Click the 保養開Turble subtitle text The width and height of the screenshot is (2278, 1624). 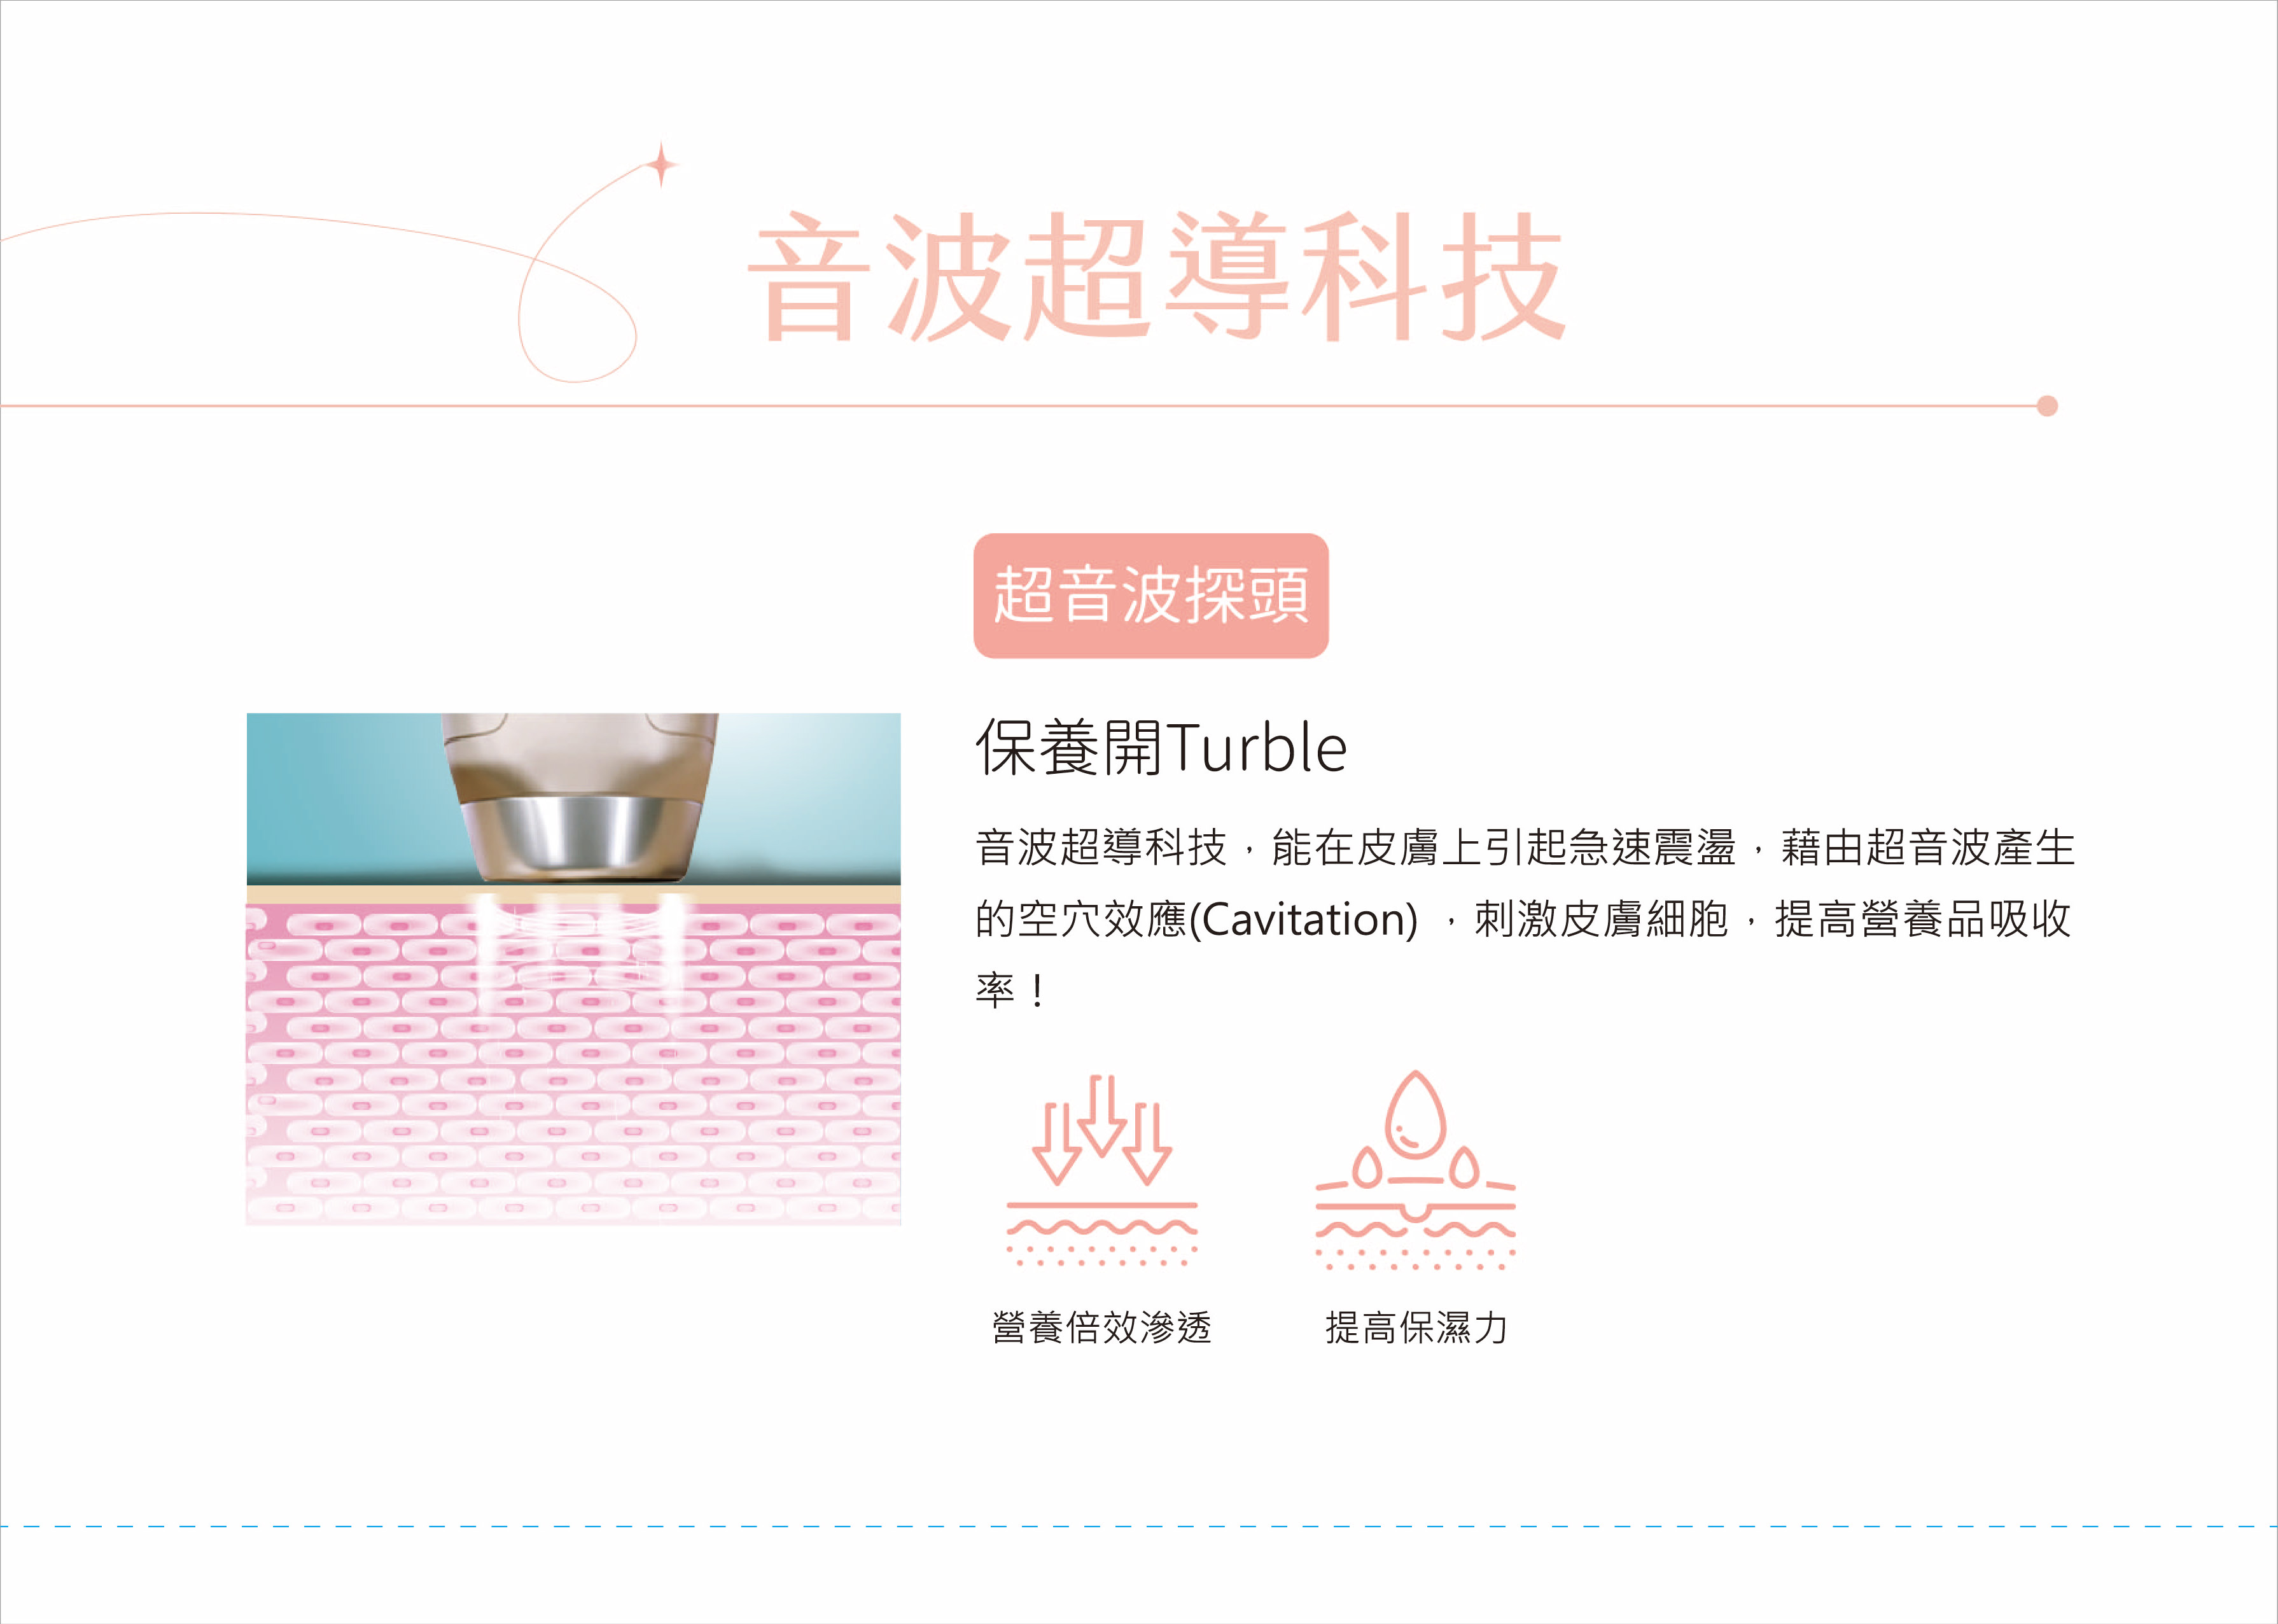point(1161,748)
